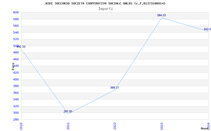Click the 540 y-axis tick label
The image size is (211, 131).
16,32
